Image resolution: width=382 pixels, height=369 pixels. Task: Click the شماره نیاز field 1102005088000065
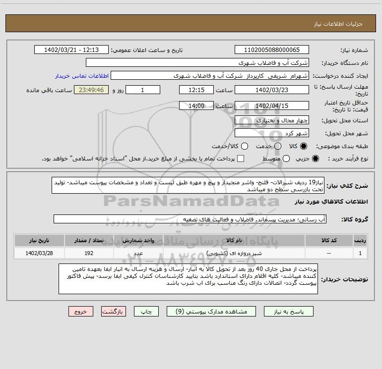(x=272, y=50)
